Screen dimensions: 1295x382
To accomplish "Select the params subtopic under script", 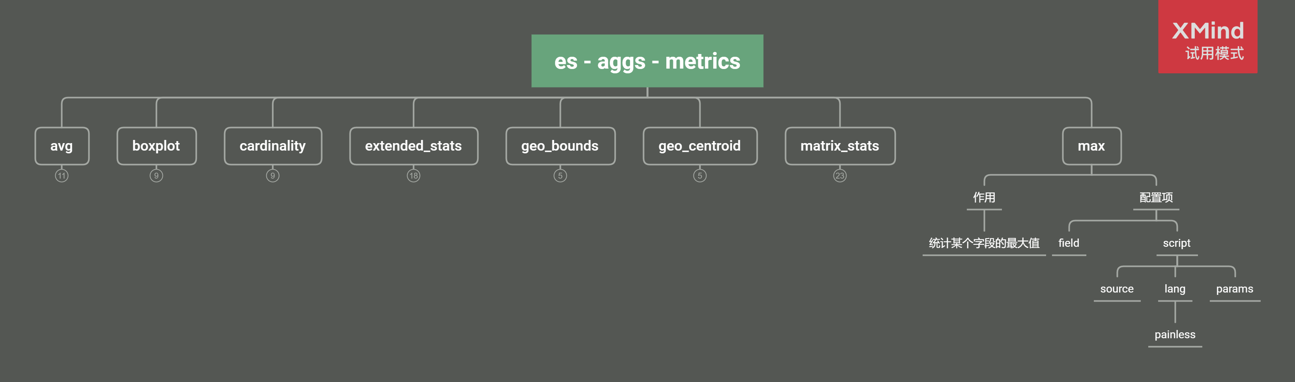I will 1234,289.
